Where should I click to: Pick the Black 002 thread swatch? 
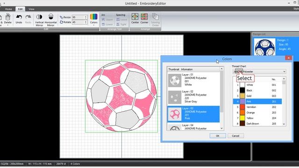tap(242, 91)
